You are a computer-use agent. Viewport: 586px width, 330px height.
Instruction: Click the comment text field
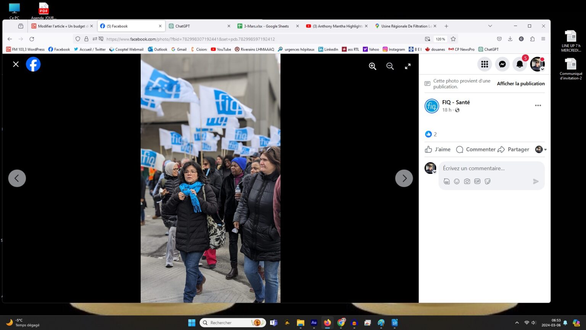click(x=491, y=168)
